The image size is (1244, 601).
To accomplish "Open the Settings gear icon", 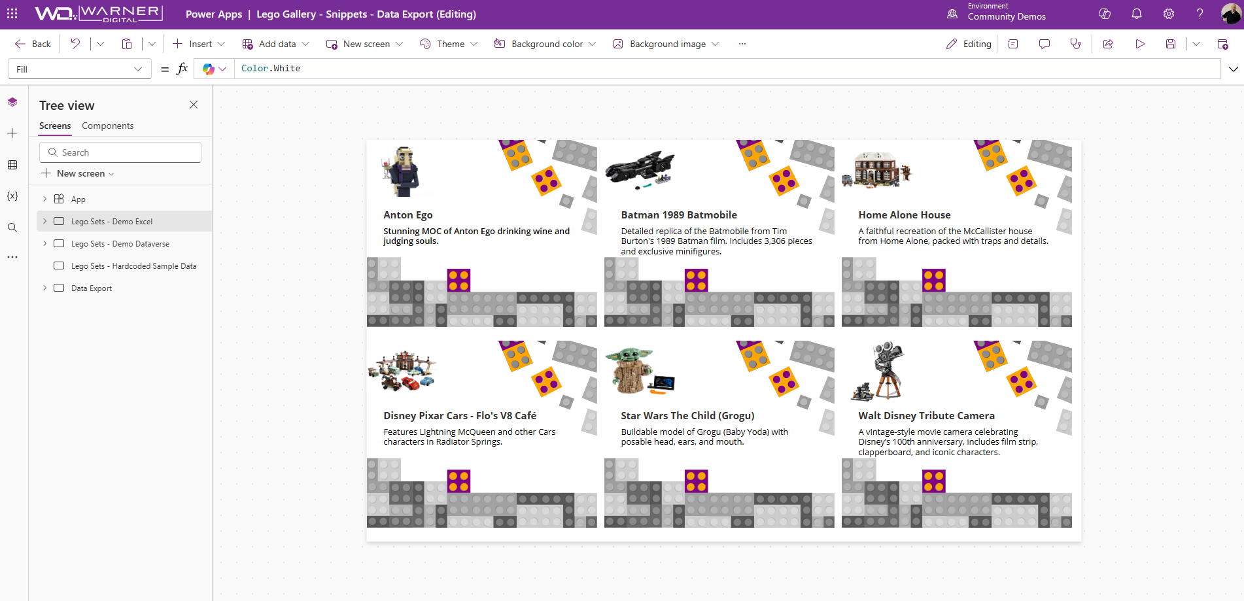I will pos(1169,14).
